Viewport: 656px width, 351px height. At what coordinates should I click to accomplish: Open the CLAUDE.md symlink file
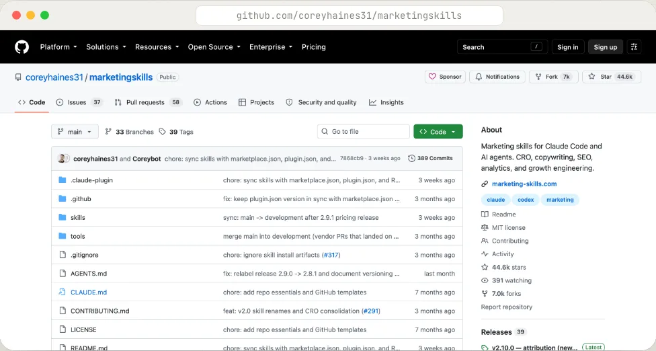[x=89, y=292]
